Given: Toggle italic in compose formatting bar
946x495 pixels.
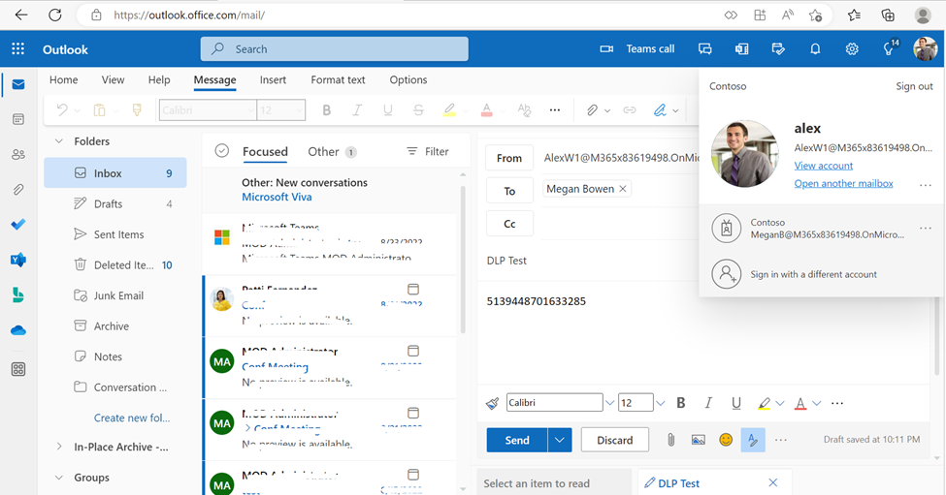Looking at the screenshot, I should [709, 403].
